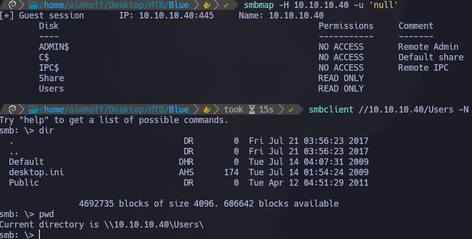
Task: Click the desktop.ini file entry
Action: point(36,172)
